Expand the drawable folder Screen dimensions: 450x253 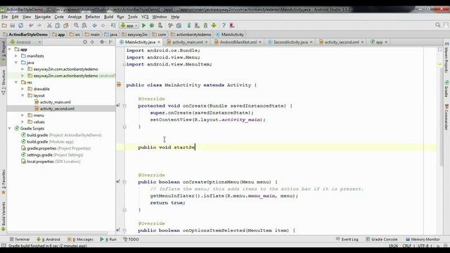coord(22,89)
